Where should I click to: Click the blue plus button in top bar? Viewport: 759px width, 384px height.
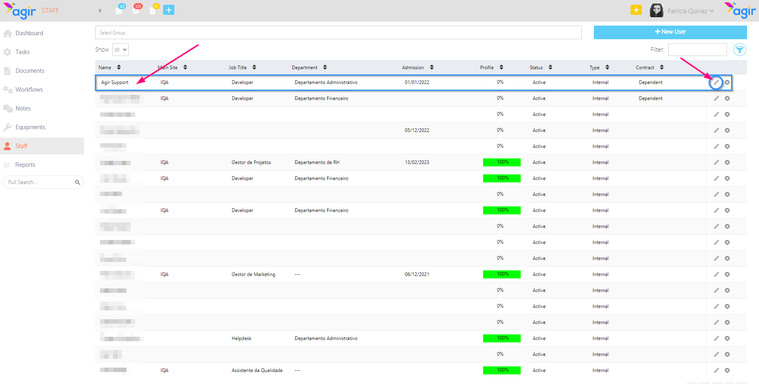[169, 10]
